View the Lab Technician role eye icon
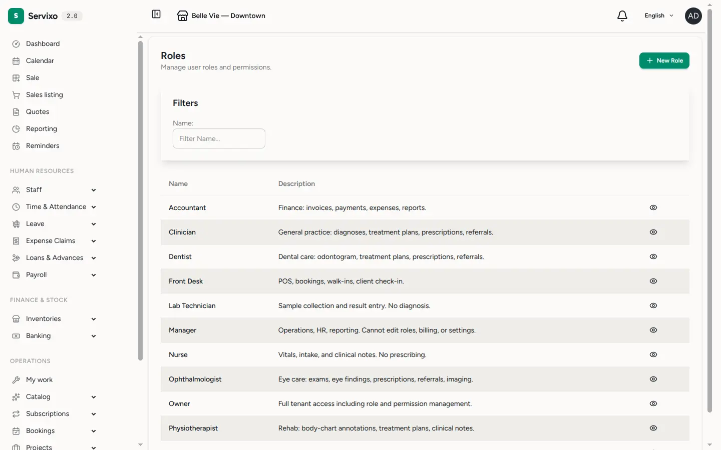This screenshot has height=450, width=721. 653,305
